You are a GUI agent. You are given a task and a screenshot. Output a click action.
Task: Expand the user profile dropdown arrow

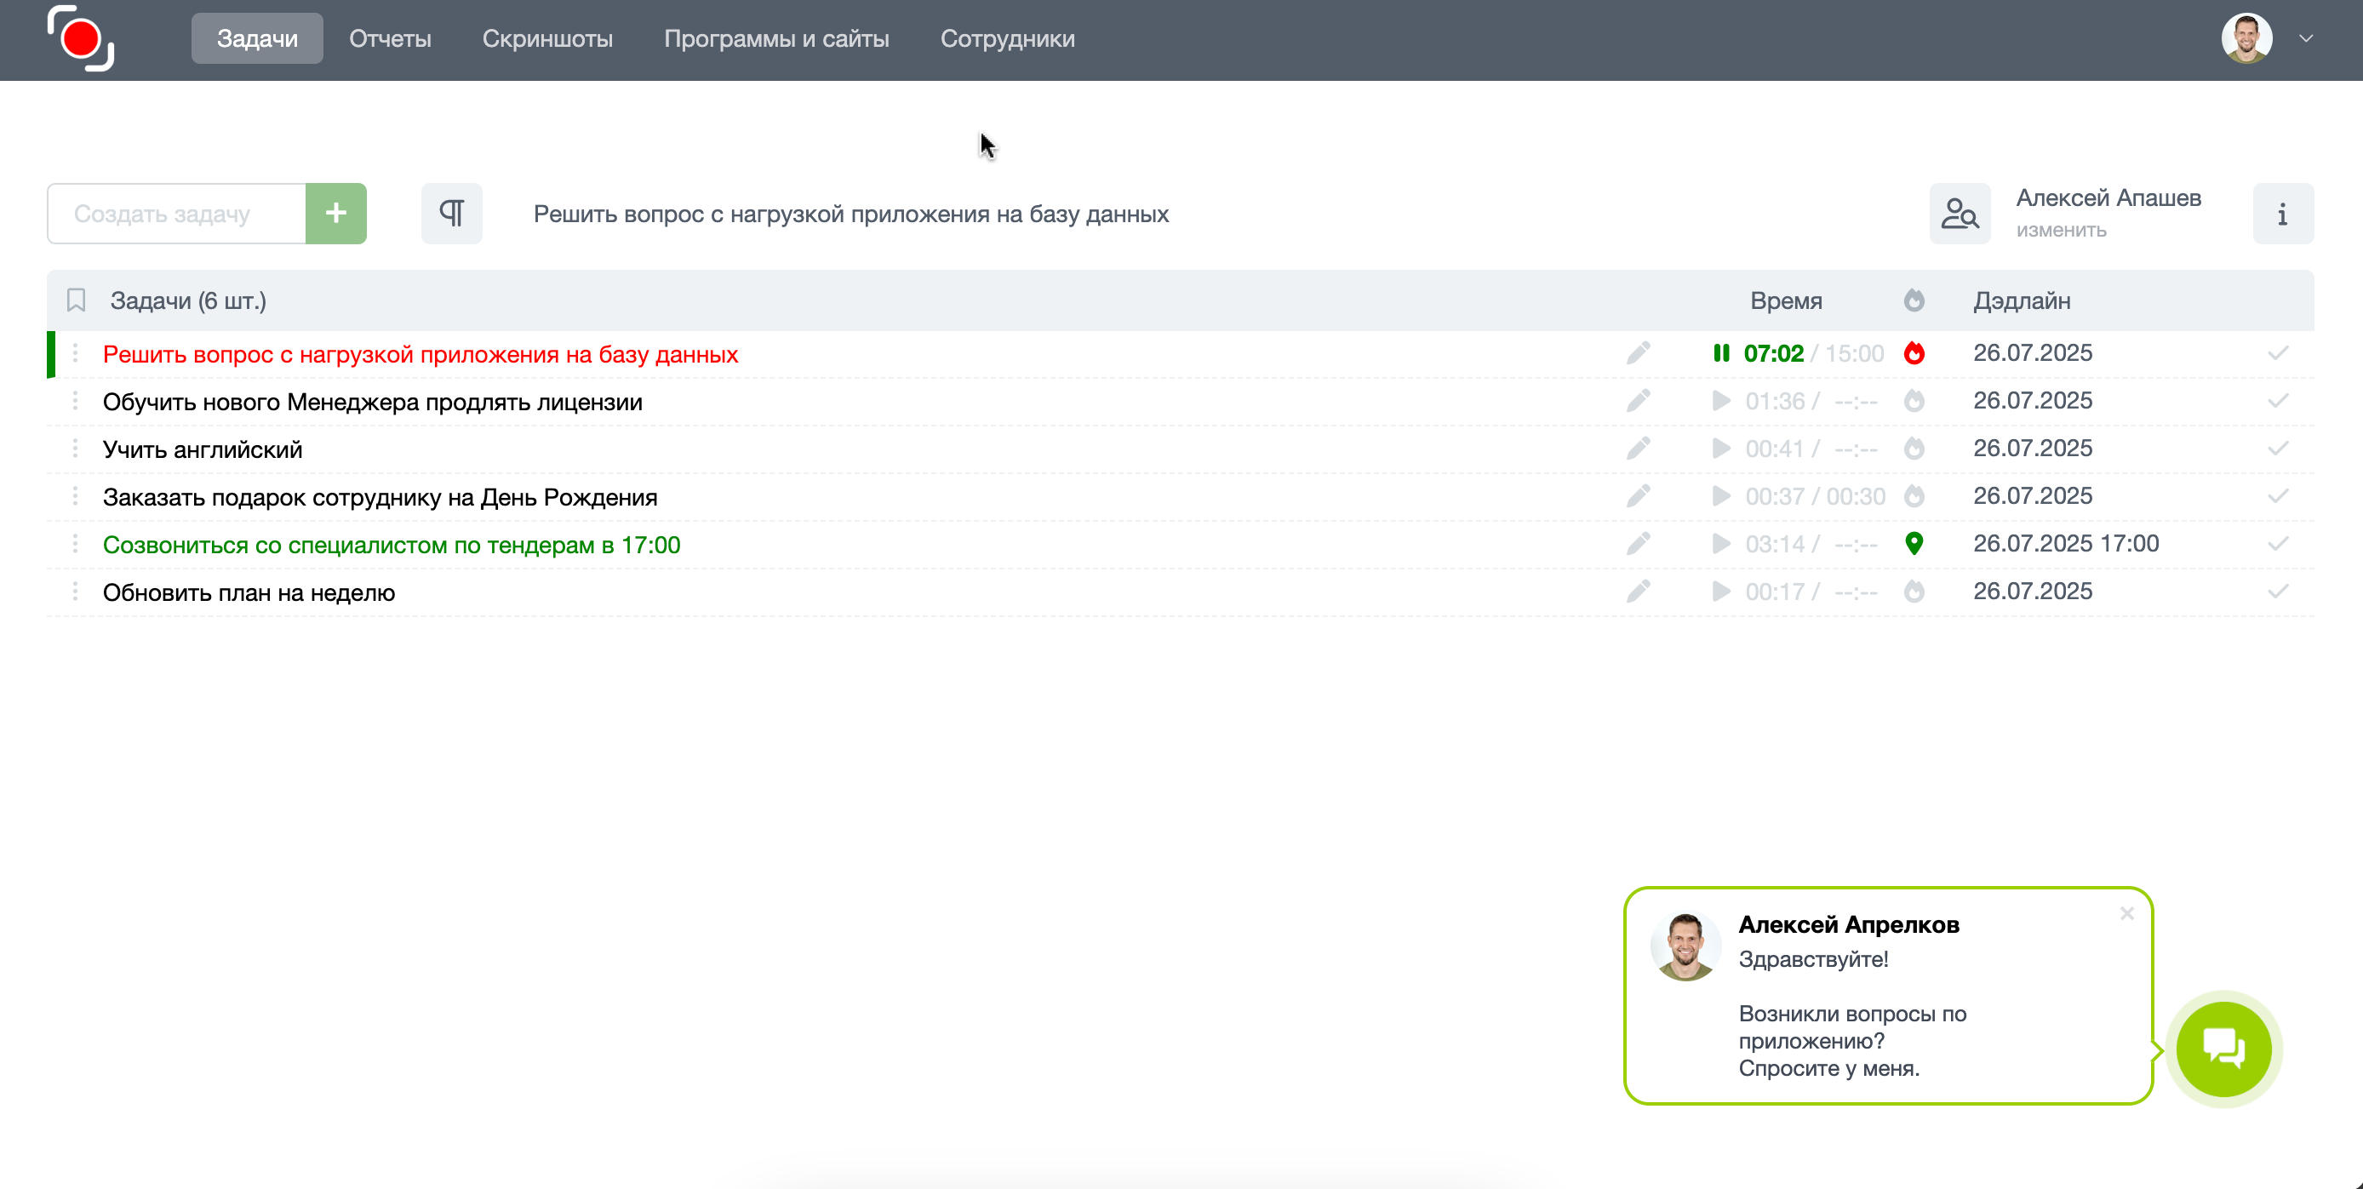[2305, 38]
